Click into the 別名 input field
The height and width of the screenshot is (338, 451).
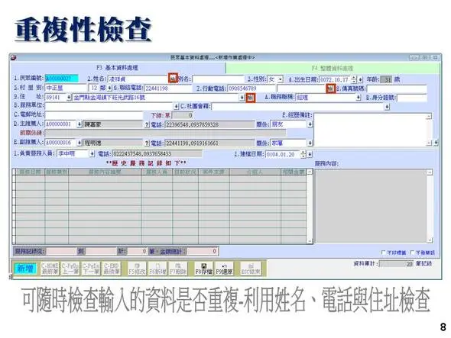pos(219,79)
